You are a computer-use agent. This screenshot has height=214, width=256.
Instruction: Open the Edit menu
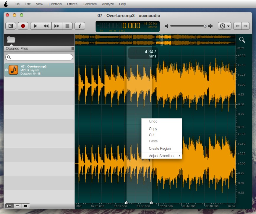click(28, 4)
